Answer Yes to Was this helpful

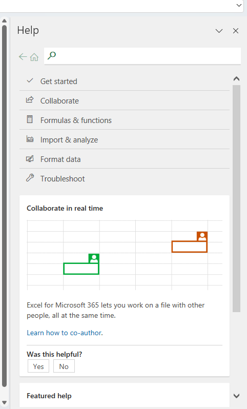38,366
